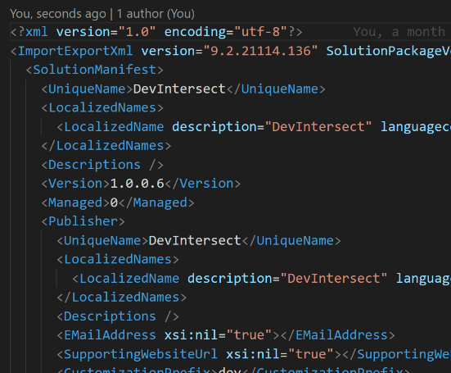Click the word "encoding" in the xml declaration
Viewport: 451px width, 373px height.
pos(195,32)
